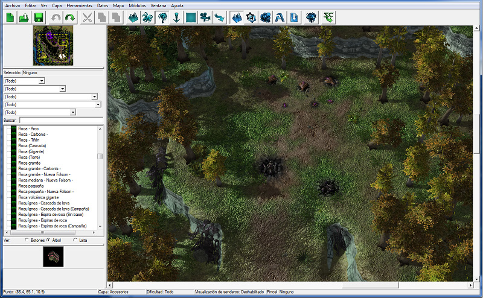Switch to the Cameras layer

pyautogui.click(x=205, y=17)
